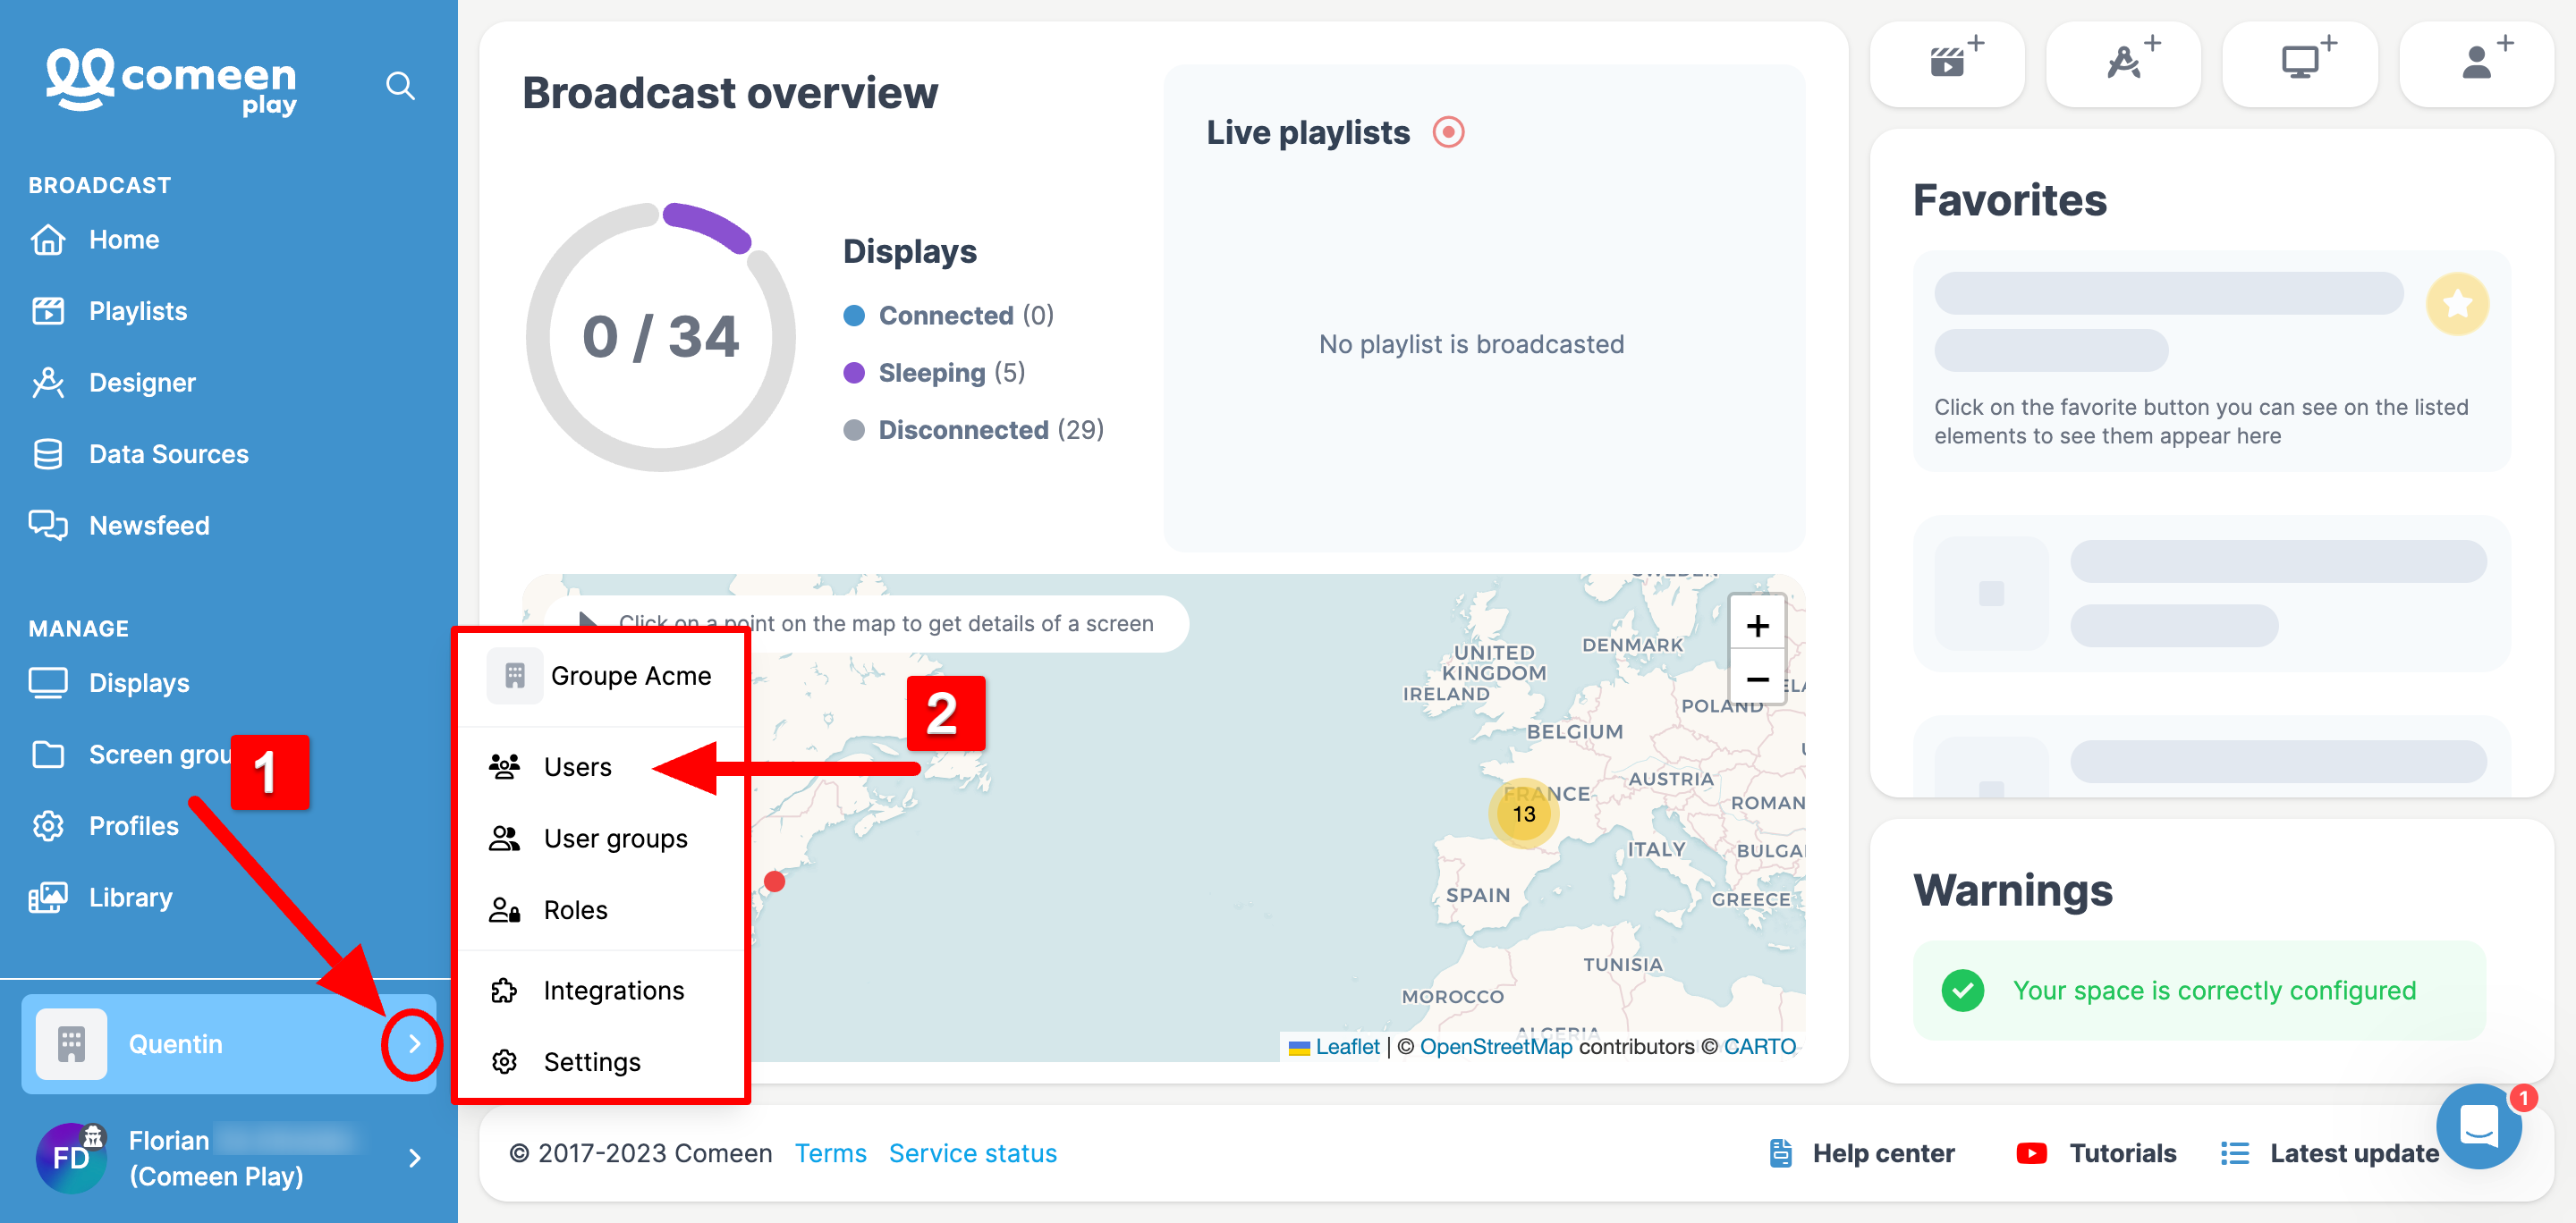Open Tutorials YouTube link
Screen dimensions: 2576x1223
[2096, 1153]
